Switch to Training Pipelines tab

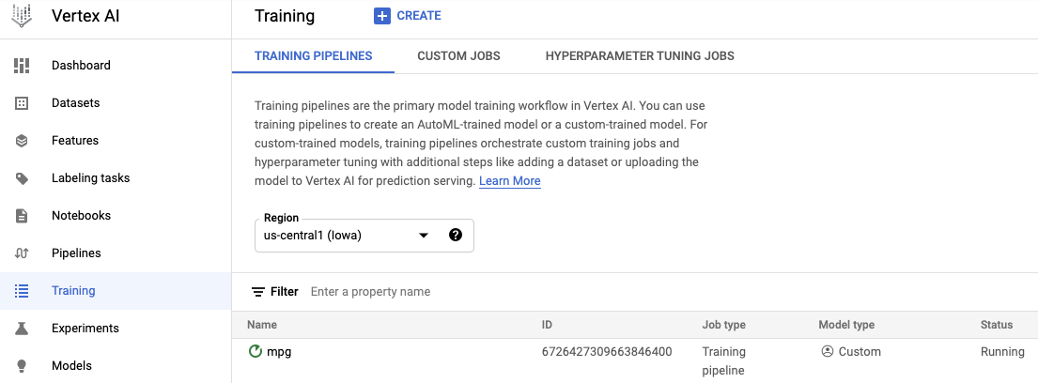click(x=313, y=56)
